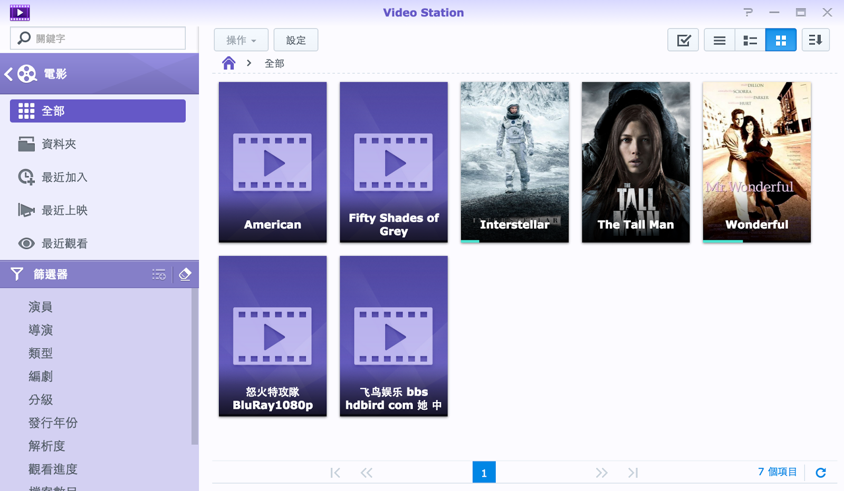Open the 飞鸟娱乐 bbs hdbird video

[x=394, y=336]
